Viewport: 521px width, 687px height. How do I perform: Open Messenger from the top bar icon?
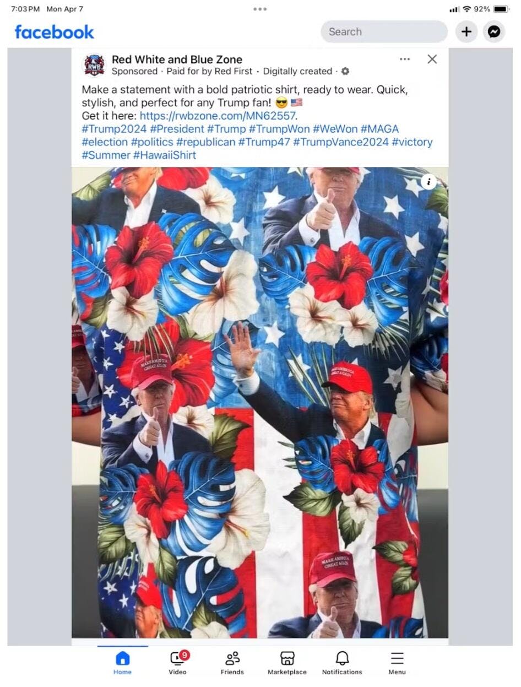coord(494,32)
